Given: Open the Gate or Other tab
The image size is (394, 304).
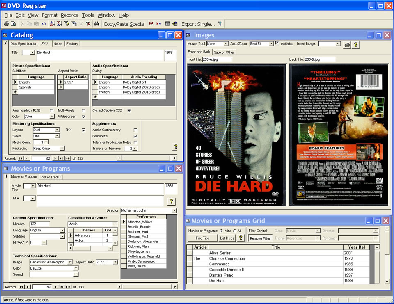Looking at the screenshot, I should pos(224,52).
